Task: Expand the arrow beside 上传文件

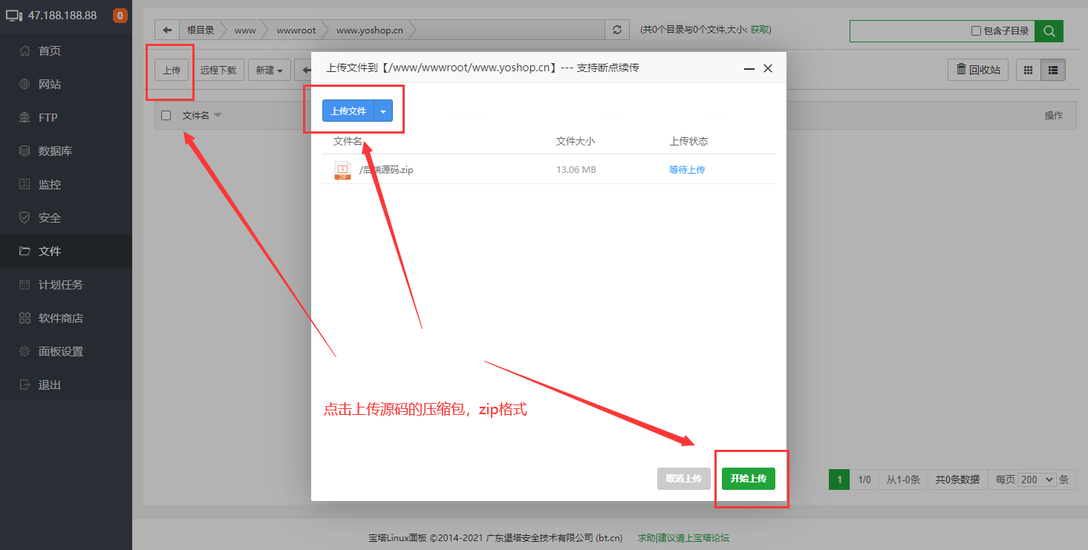Action: (x=383, y=111)
